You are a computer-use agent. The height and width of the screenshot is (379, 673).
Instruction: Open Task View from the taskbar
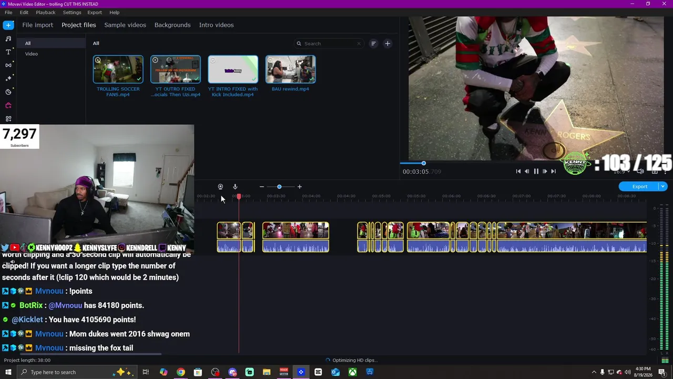pos(146,372)
